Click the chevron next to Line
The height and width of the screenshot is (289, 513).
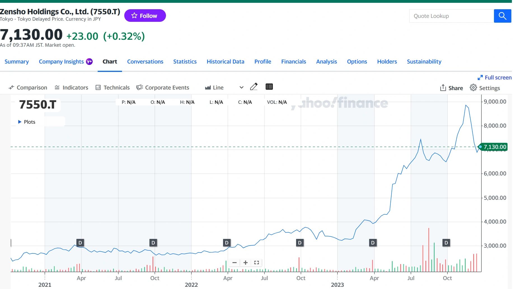pos(241,88)
